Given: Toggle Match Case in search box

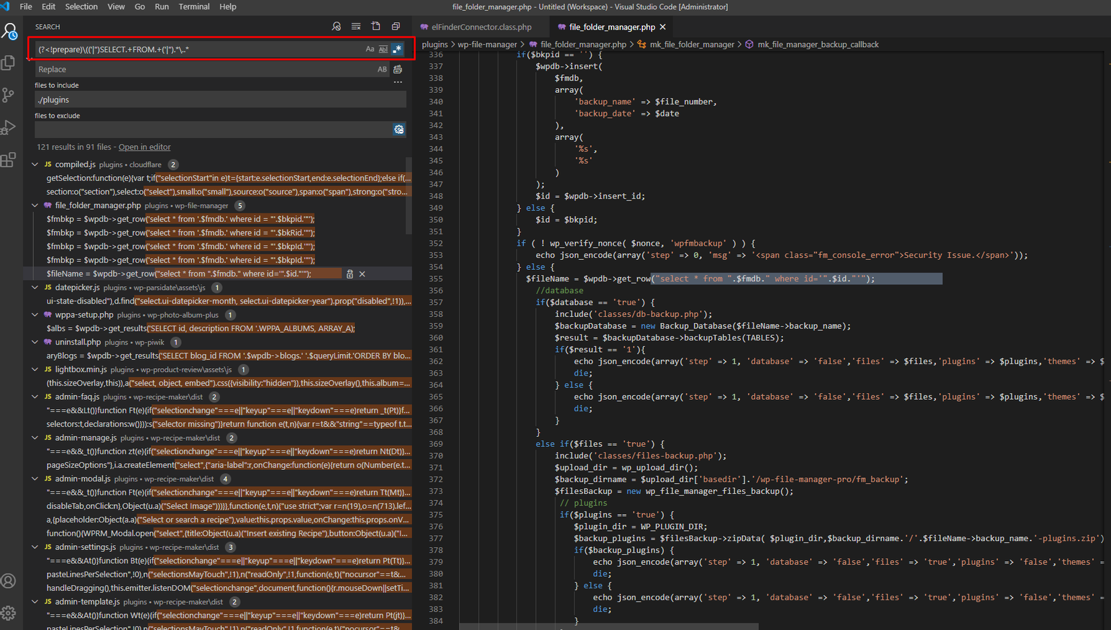Looking at the screenshot, I should [x=370, y=49].
